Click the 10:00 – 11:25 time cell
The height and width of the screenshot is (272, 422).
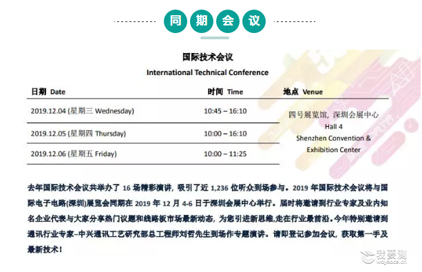click(225, 154)
